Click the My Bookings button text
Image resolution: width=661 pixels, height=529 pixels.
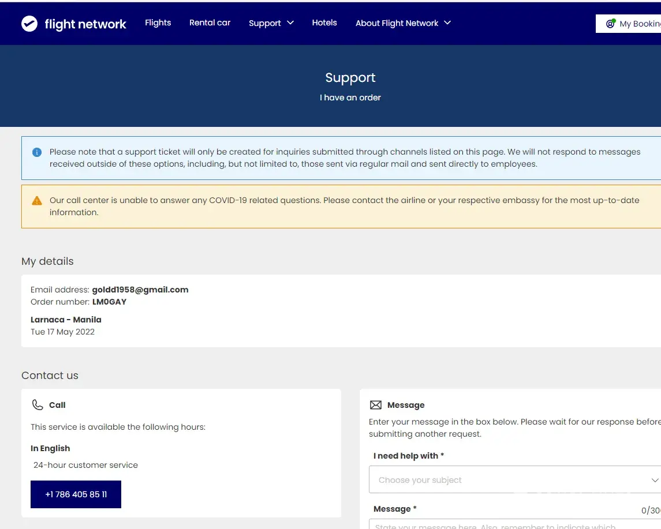point(640,24)
